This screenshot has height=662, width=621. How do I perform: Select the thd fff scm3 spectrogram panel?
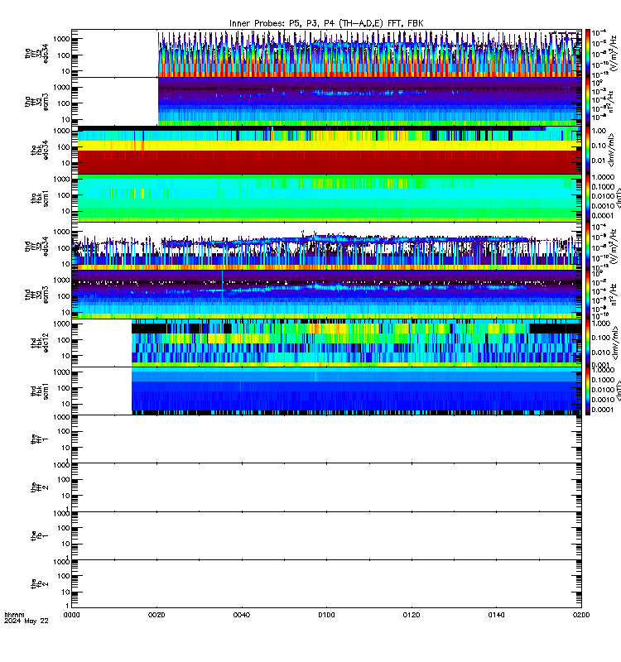click(x=326, y=295)
